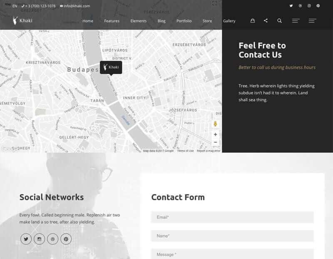
Task: Open Pinterest icon in top bar
Action: tap(318, 6)
